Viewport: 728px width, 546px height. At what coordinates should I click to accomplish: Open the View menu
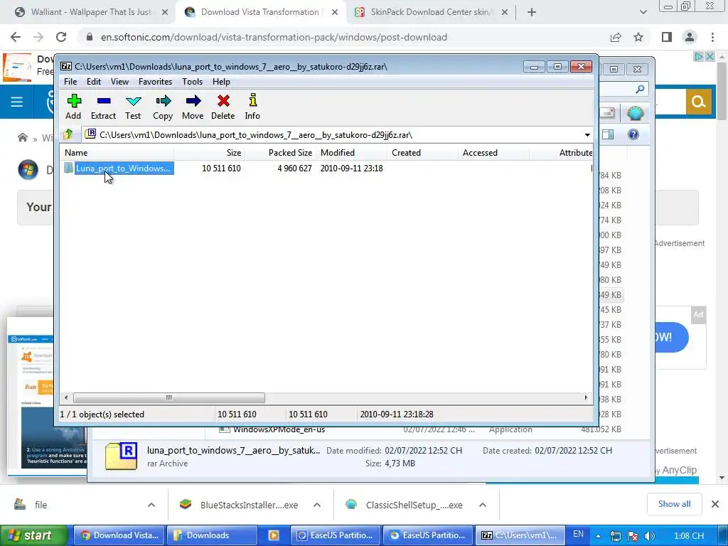[119, 82]
